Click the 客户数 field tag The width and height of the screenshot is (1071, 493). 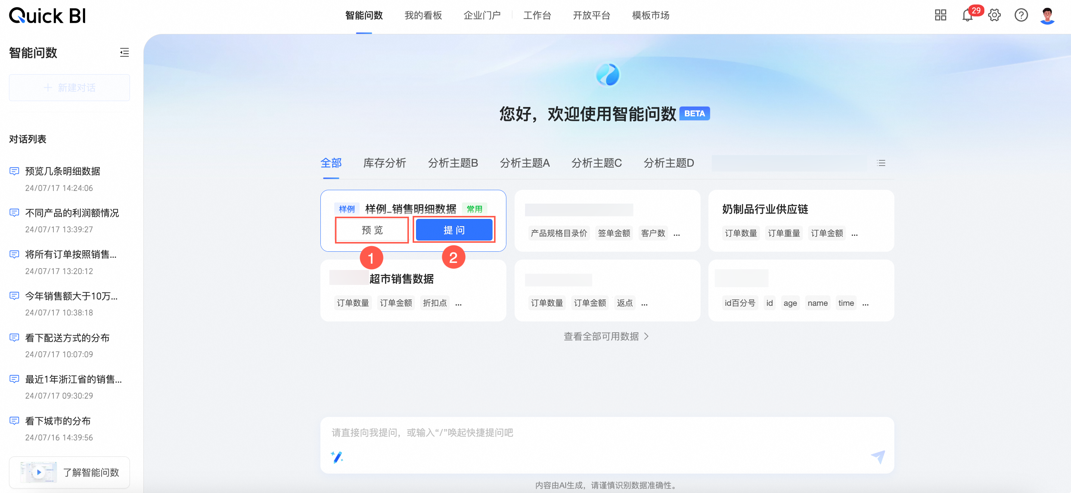(653, 233)
